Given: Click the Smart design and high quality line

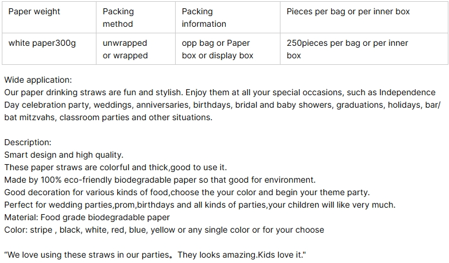Looking at the screenshot, I should point(64,155).
